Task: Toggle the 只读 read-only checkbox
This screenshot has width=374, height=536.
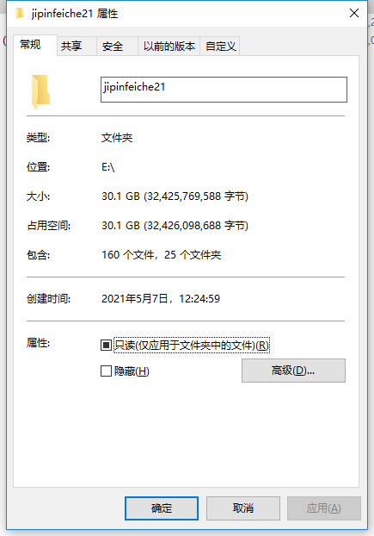Action: pos(106,345)
